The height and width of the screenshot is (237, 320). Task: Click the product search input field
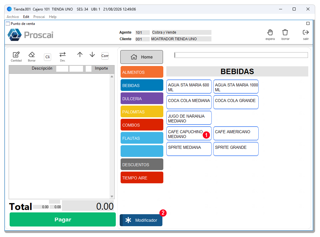pos(241,55)
